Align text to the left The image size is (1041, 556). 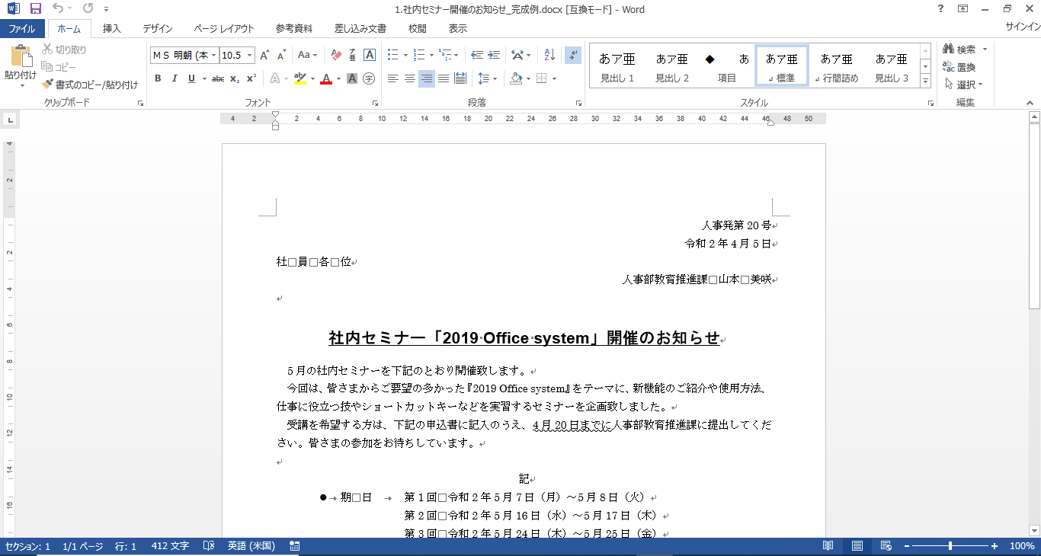pos(393,78)
